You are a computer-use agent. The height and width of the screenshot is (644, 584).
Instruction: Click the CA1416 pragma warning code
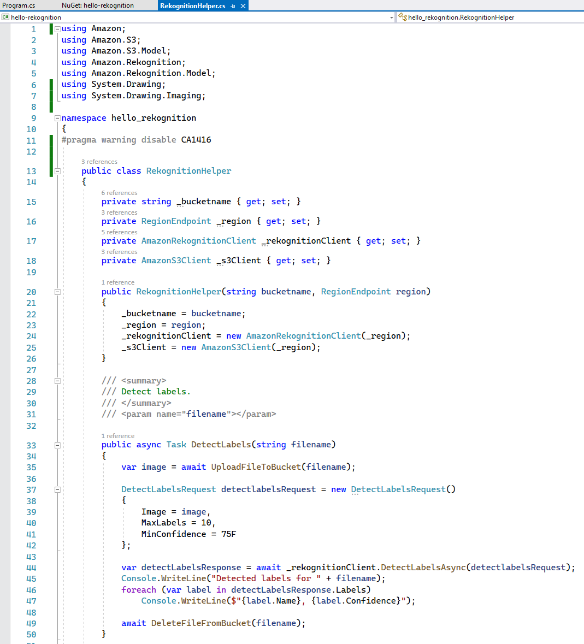196,140
